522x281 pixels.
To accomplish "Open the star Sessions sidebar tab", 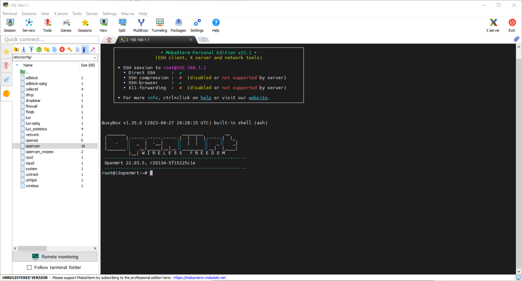I will coord(6,52).
